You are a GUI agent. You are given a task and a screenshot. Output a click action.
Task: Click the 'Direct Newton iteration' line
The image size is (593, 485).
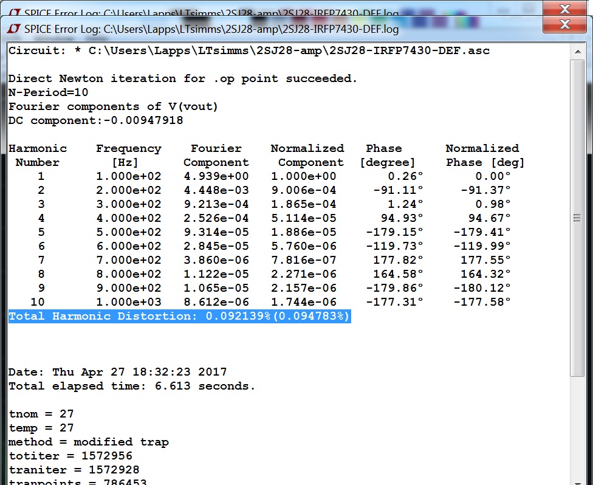click(x=183, y=78)
